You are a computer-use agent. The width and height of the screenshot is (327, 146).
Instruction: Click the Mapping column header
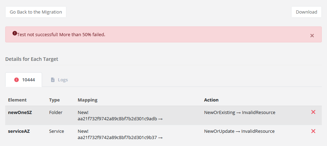click(88, 100)
